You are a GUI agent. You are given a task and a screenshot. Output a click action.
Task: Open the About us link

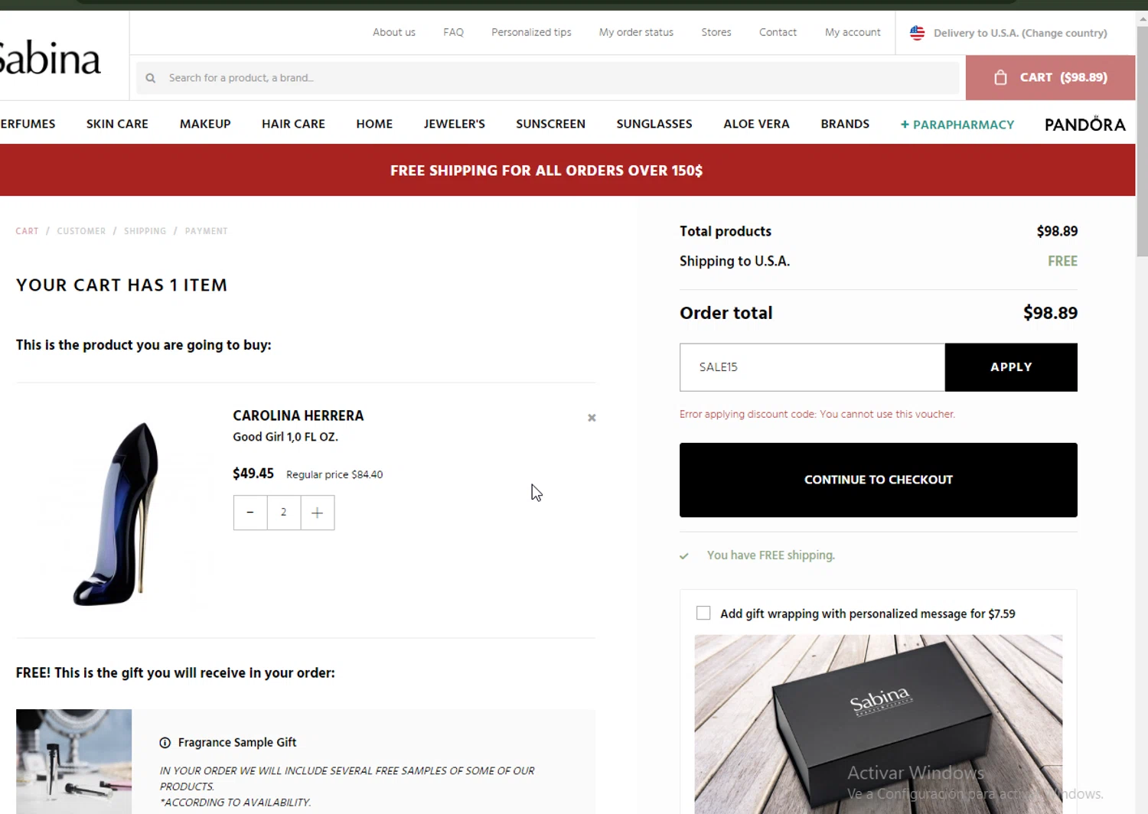[x=394, y=32]
